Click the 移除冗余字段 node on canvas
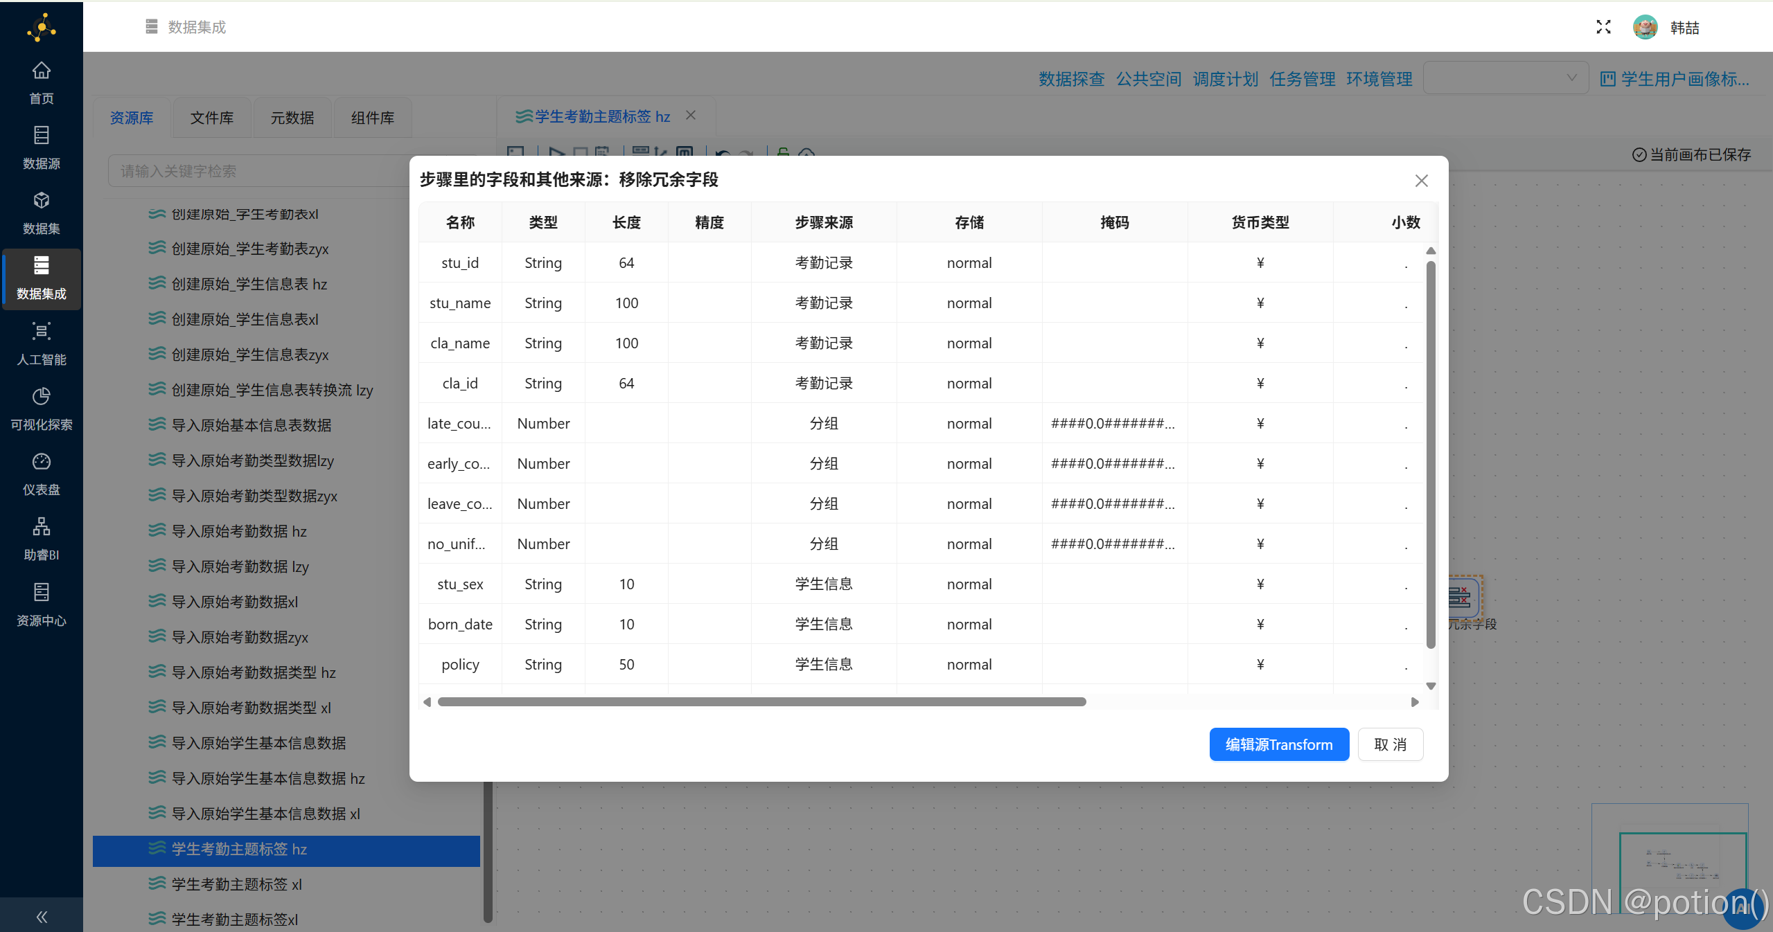Image resolution: width=1773 pixels, height=932 pixels. coord(1464,598)
